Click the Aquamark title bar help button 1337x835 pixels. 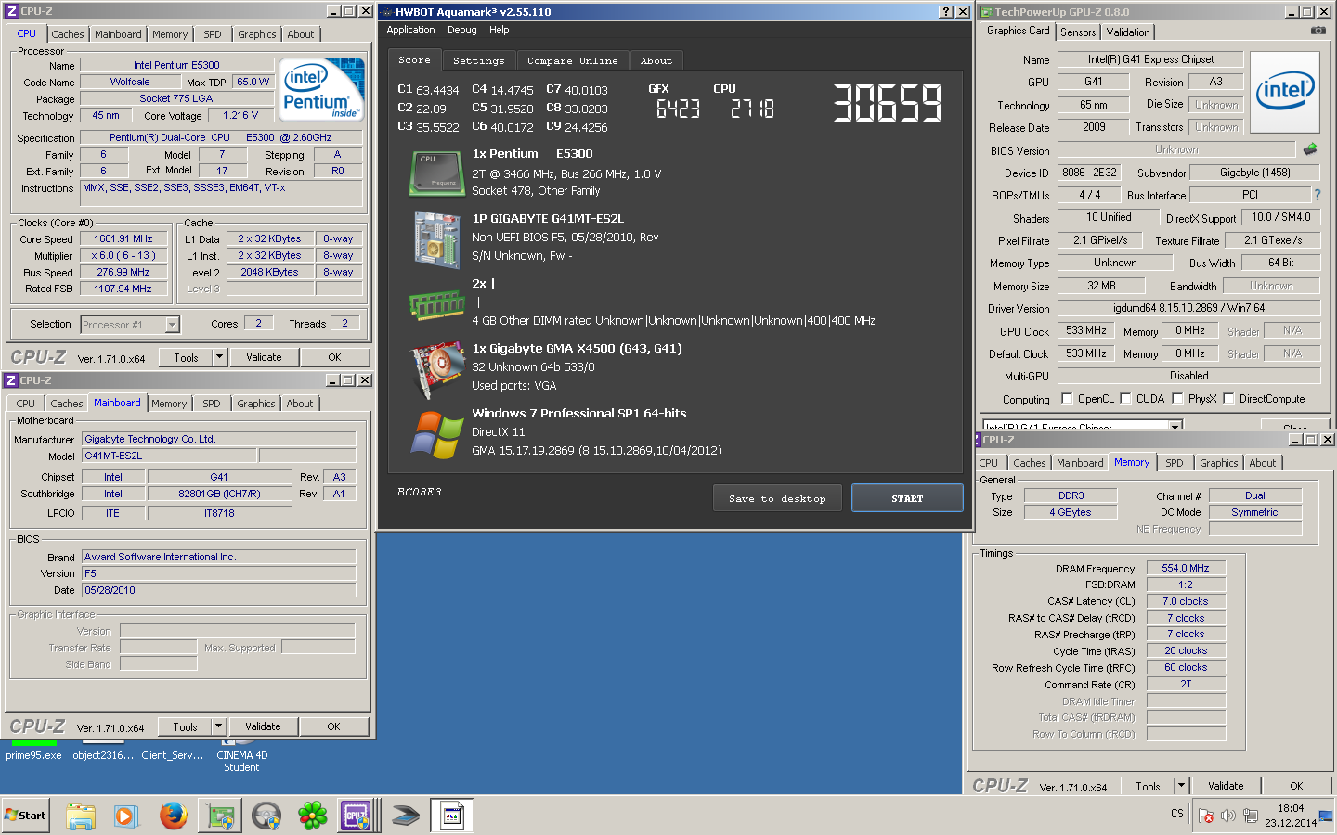tap(946, 11)
